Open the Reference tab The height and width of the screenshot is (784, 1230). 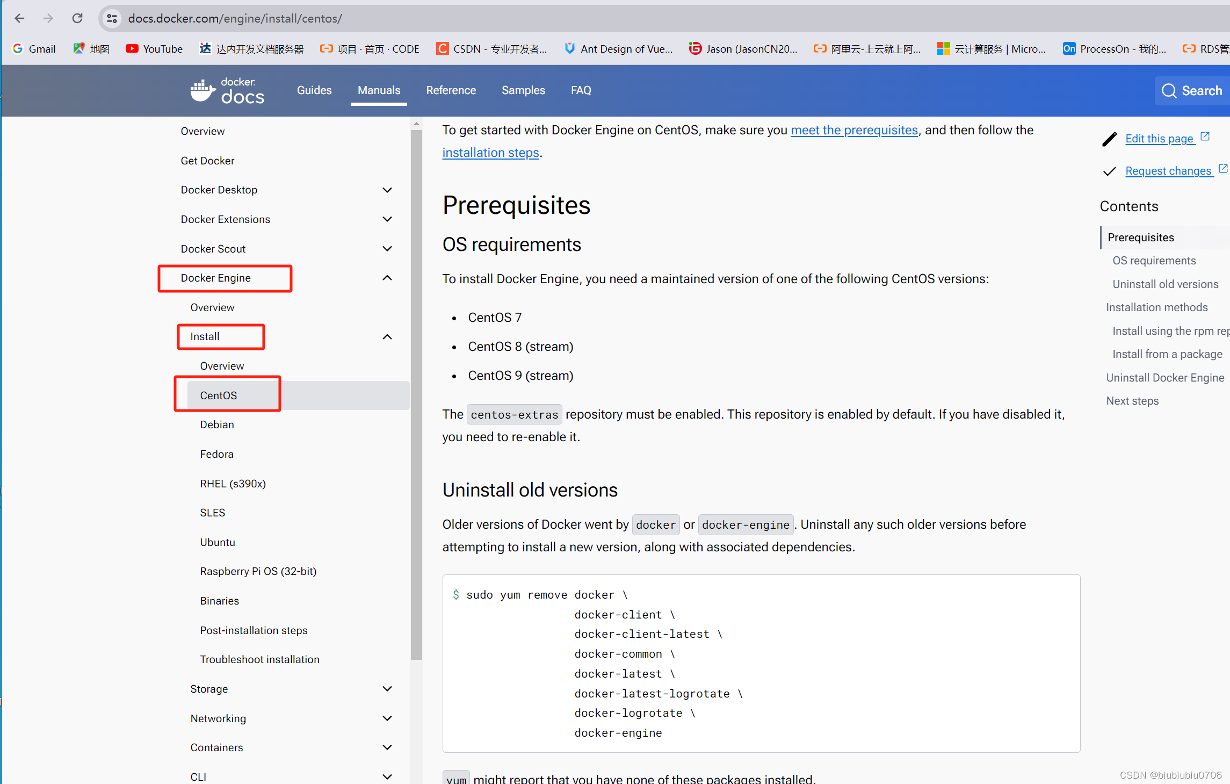[451, 90]
